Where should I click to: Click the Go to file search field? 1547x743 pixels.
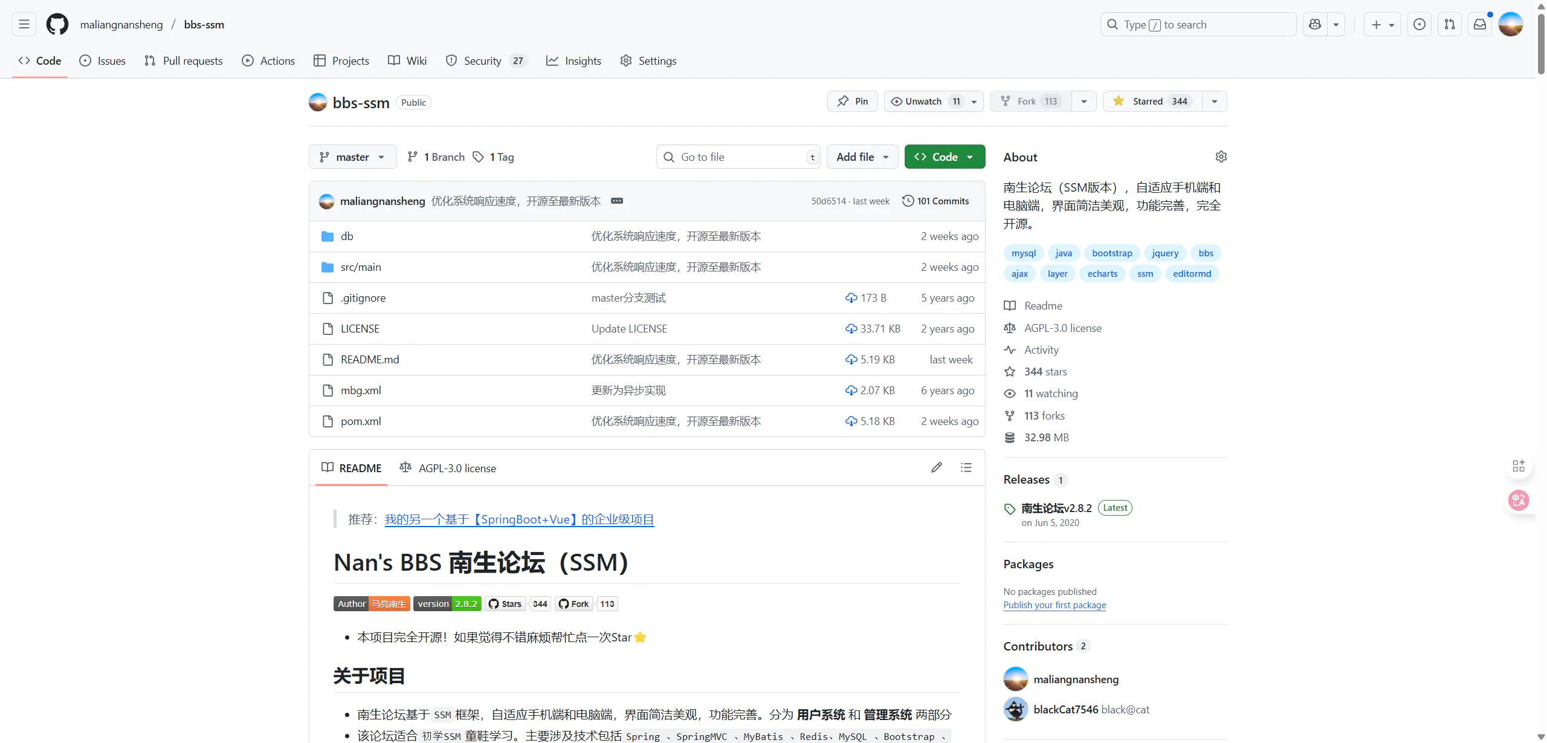(737, 157)
